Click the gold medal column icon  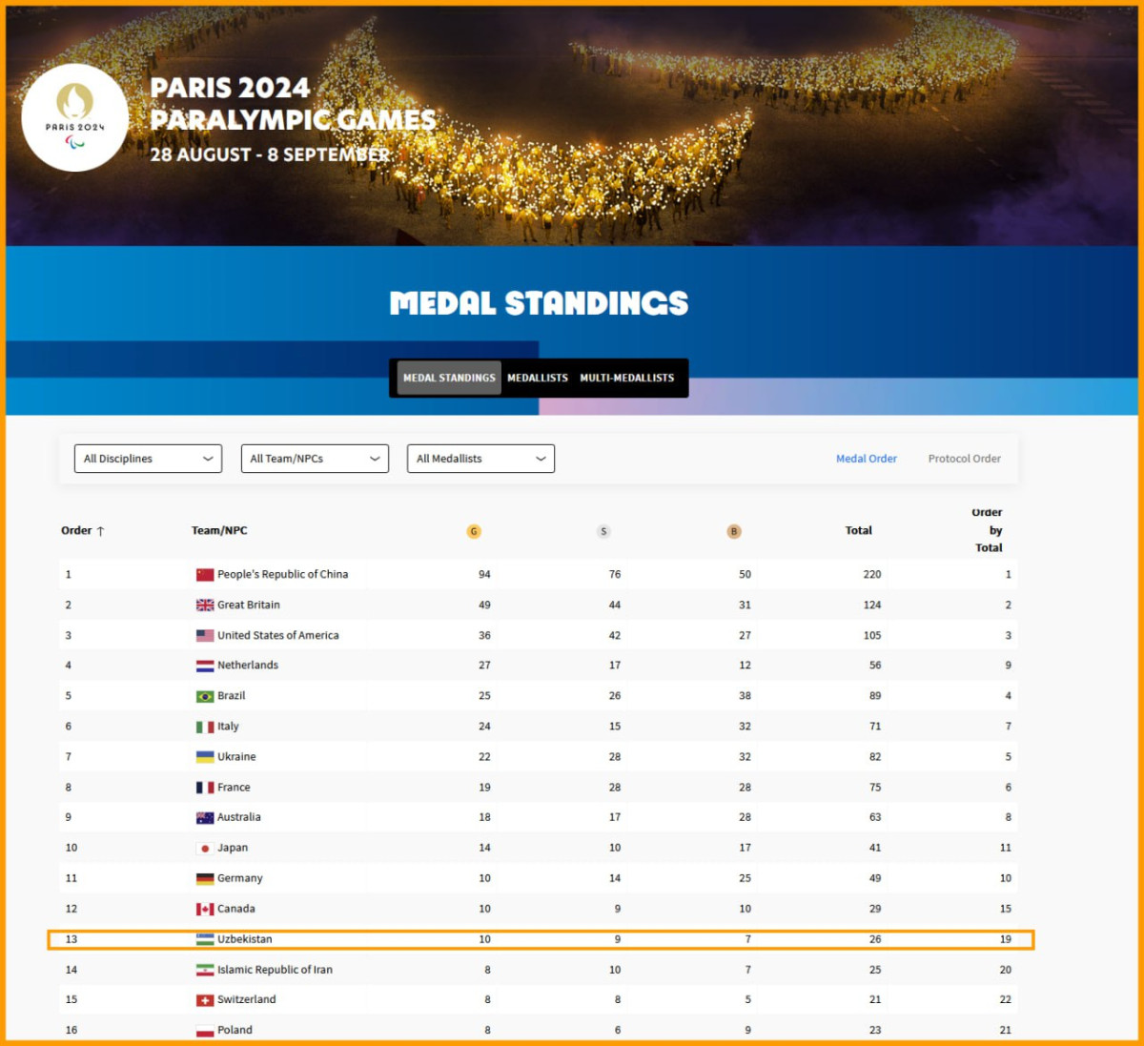click(474, 531)
